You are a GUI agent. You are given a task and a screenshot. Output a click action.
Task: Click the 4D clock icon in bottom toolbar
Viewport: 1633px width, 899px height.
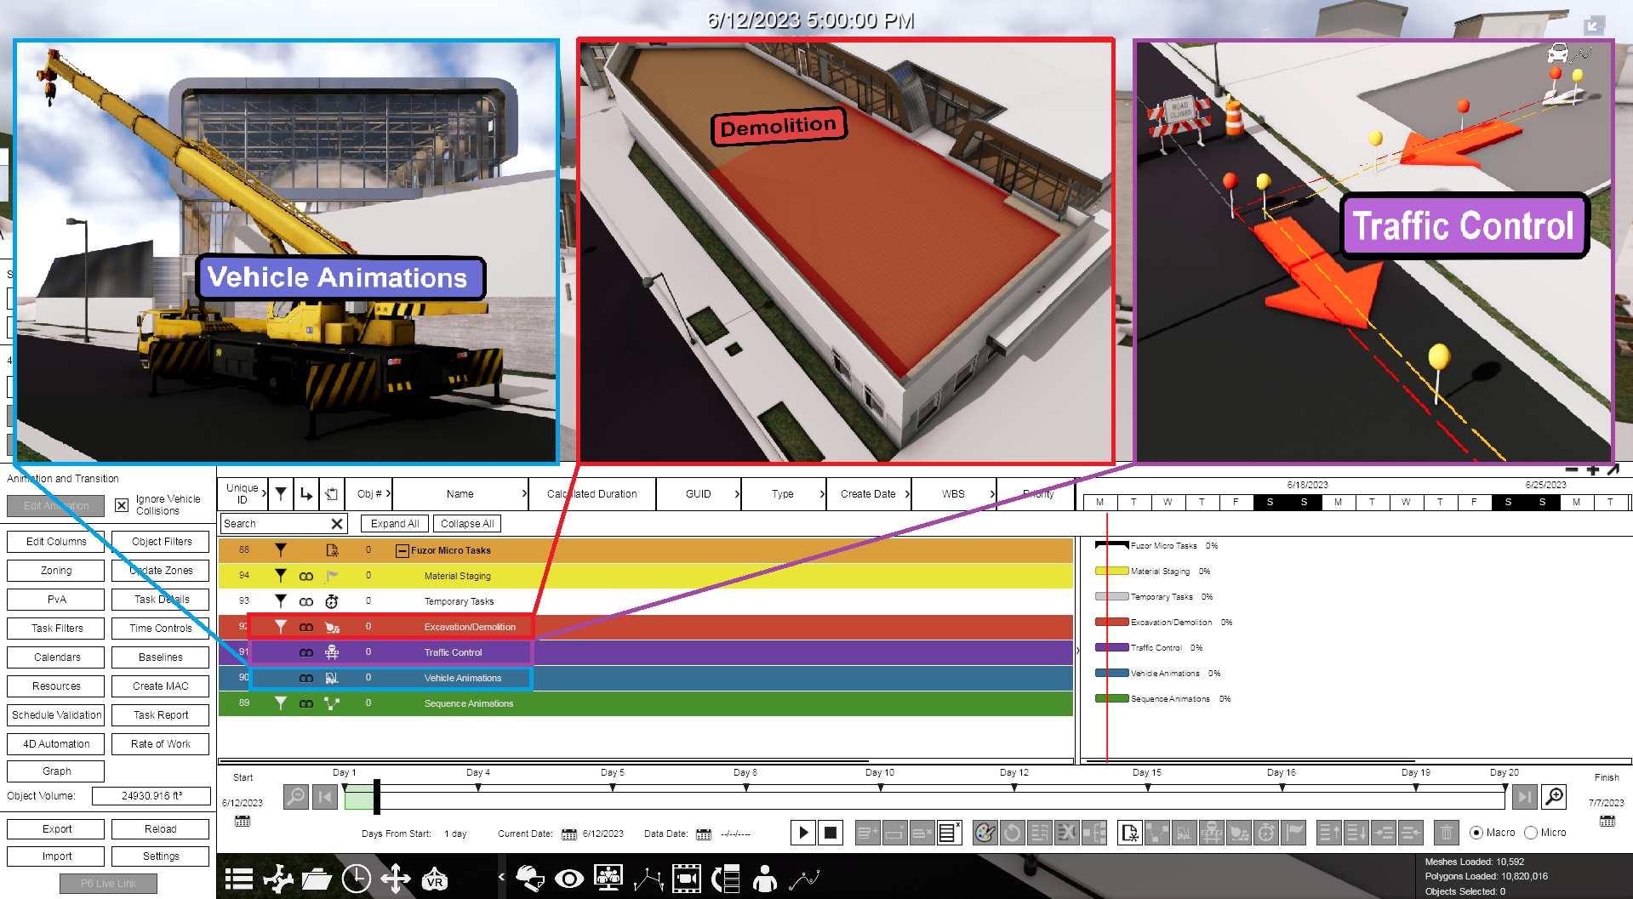tap(356, 879)
